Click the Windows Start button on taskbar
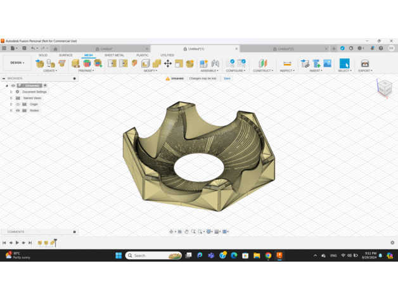The image size is (398, 299). pyautogui.click(x=119, y=256)
